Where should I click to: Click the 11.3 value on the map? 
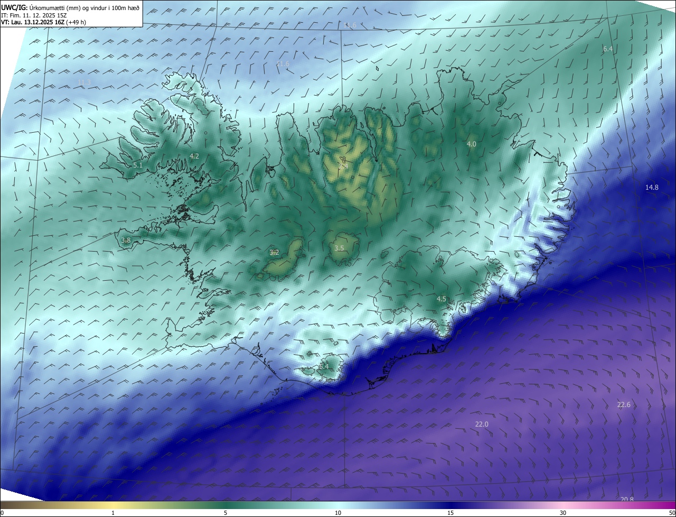coord(84,82)
